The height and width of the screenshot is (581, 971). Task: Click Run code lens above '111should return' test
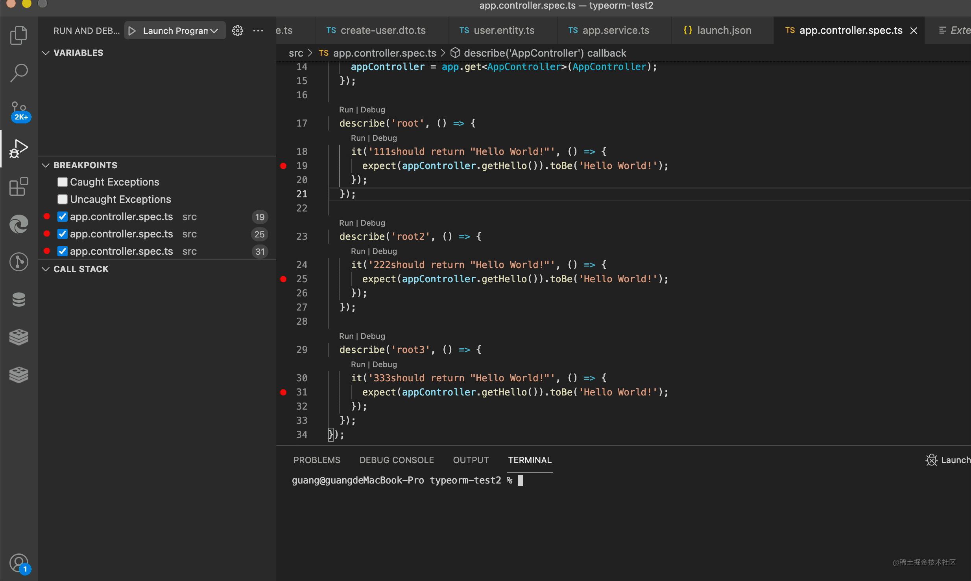tap(358, 138)
